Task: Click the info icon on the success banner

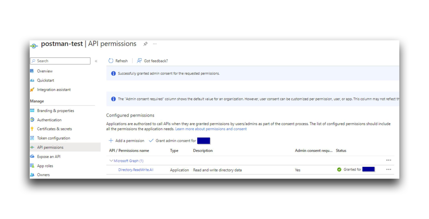Action: (113, 74)
